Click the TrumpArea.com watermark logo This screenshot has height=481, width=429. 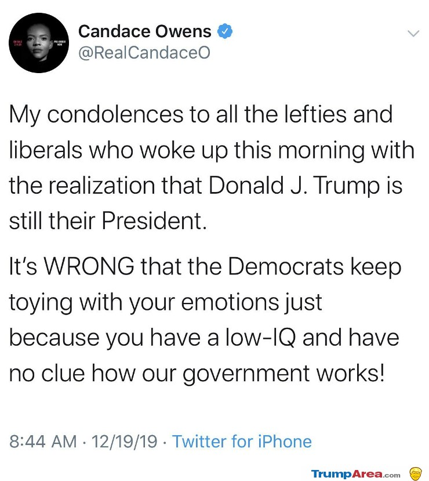coord(355,473)
